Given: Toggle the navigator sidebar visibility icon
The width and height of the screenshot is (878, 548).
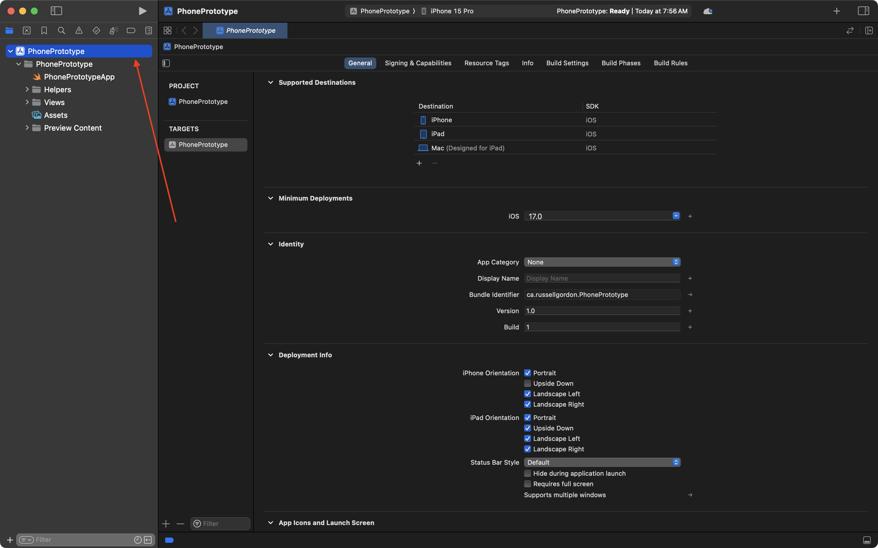Looking at the screenshot, I should (x=57, y=11).
